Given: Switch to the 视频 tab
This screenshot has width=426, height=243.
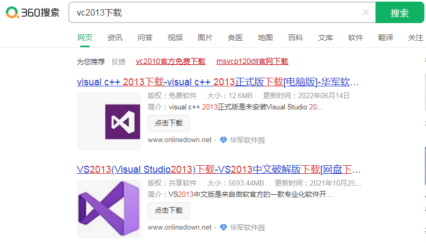Looking at the screenshot, I should (175, 38).
